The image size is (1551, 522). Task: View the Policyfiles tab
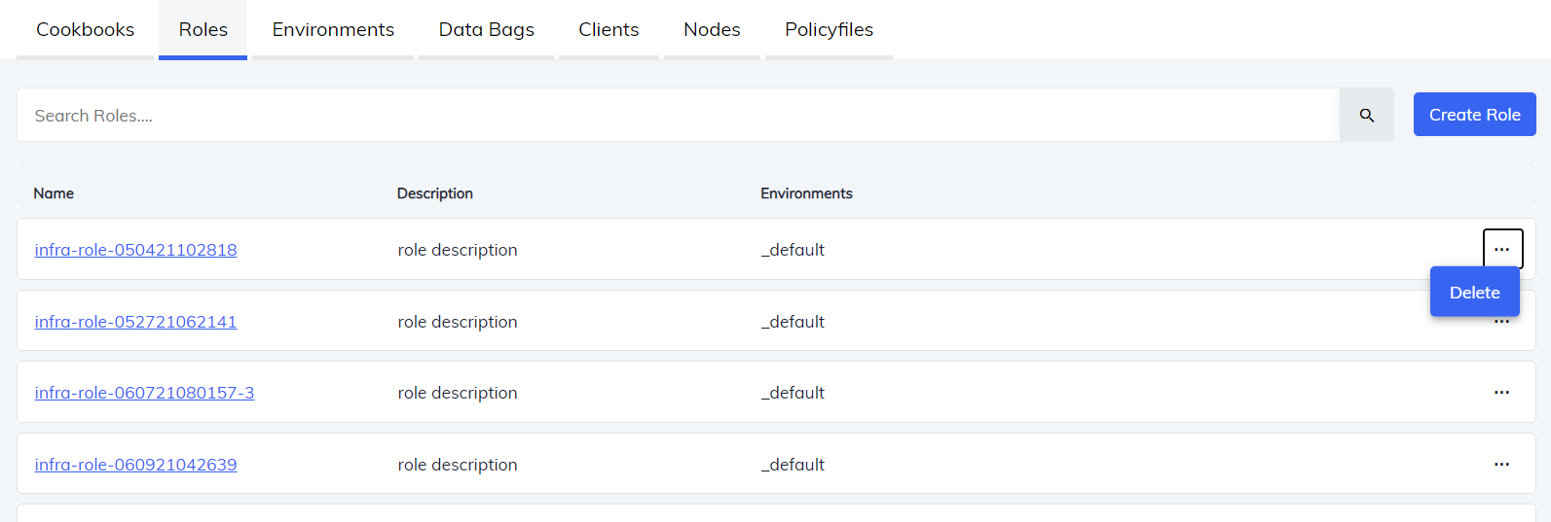tap(829, 30)
